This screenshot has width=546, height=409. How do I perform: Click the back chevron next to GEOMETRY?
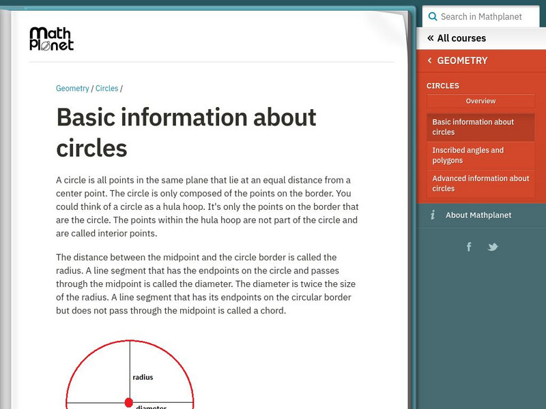[x=429, y=61]
